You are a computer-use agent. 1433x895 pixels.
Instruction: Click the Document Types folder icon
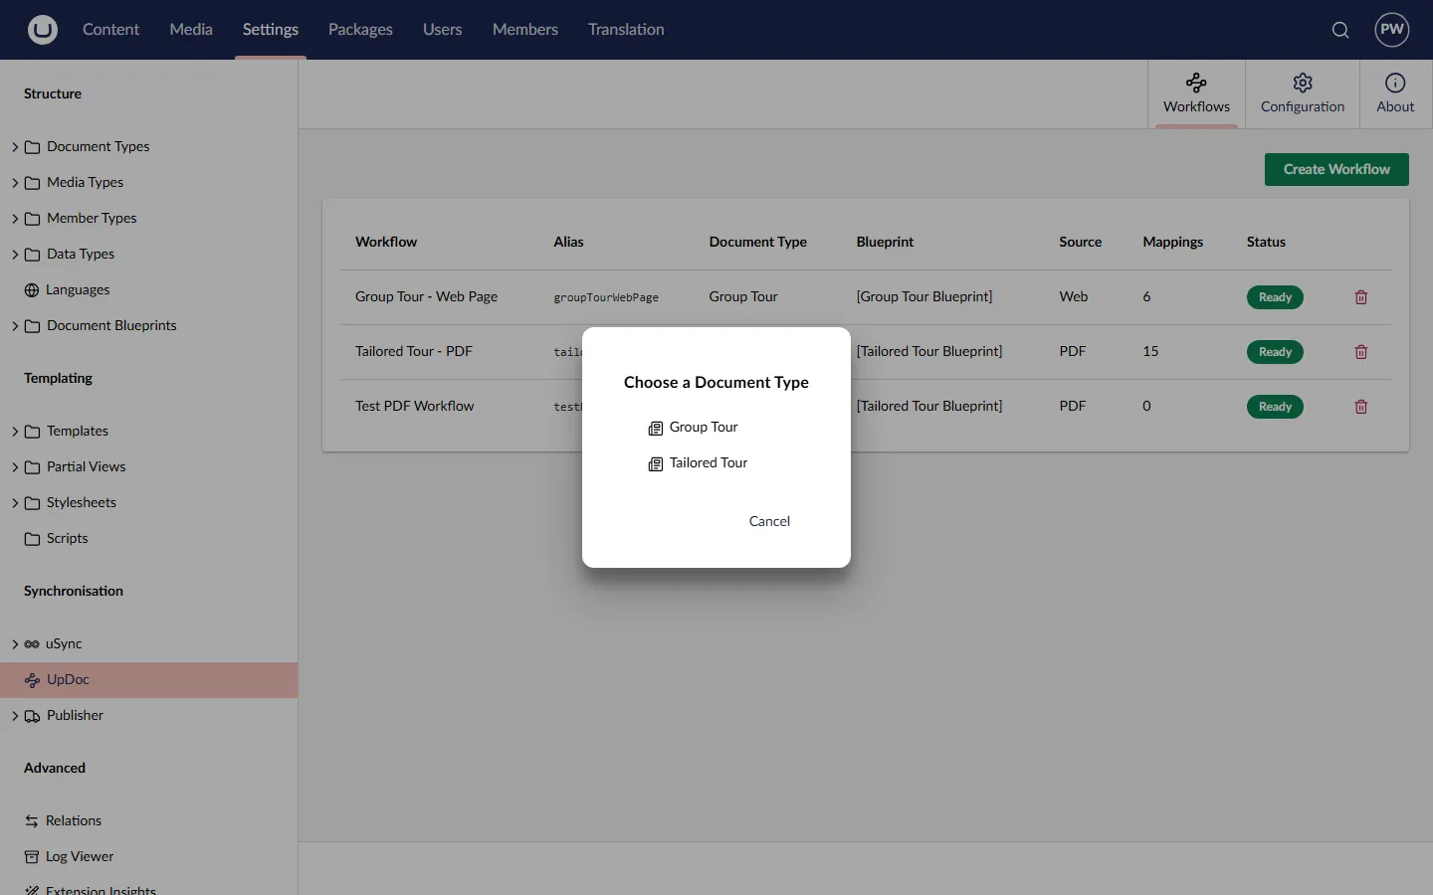coord(33,147)
